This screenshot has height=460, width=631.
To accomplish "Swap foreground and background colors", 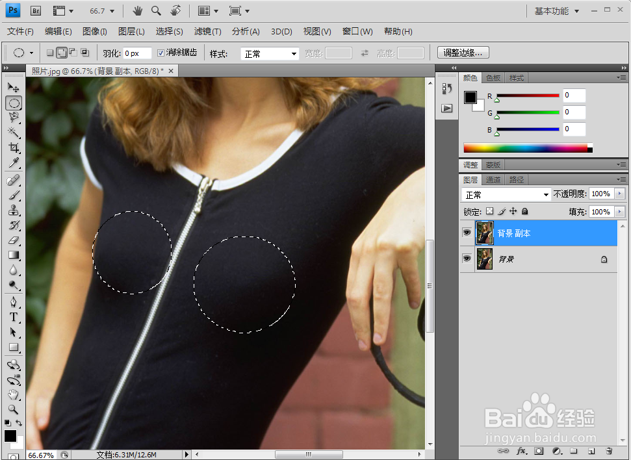I will 18,423.
